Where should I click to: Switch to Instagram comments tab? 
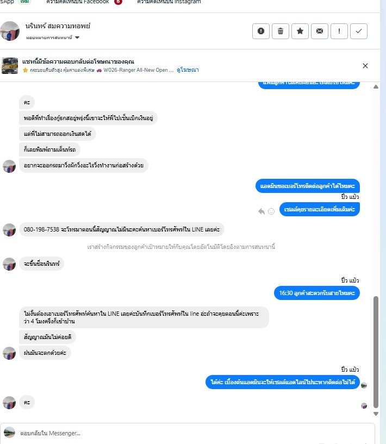pyautogui.click(x=169, y=2)
